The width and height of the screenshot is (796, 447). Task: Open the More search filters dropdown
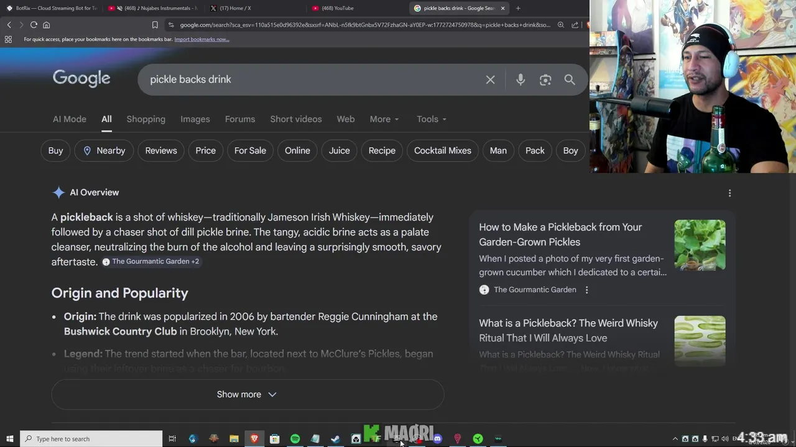pos(384,119)
